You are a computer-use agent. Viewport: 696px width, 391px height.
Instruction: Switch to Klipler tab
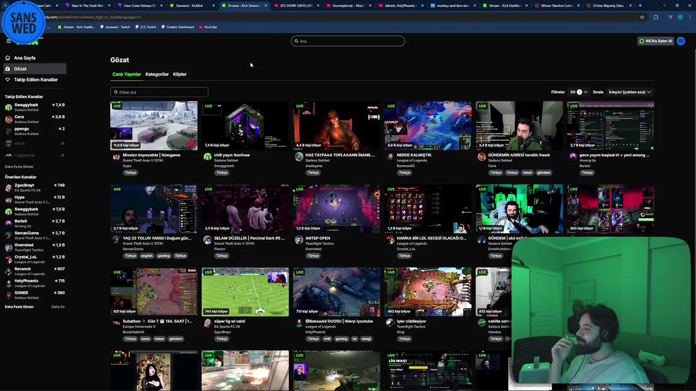tap(179, 74)
